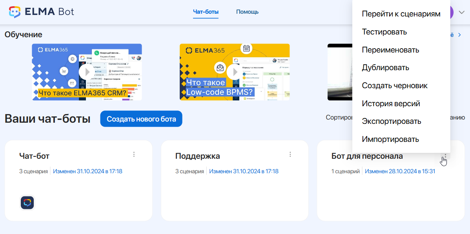Switch to the Помощь tab

(247, 12)
